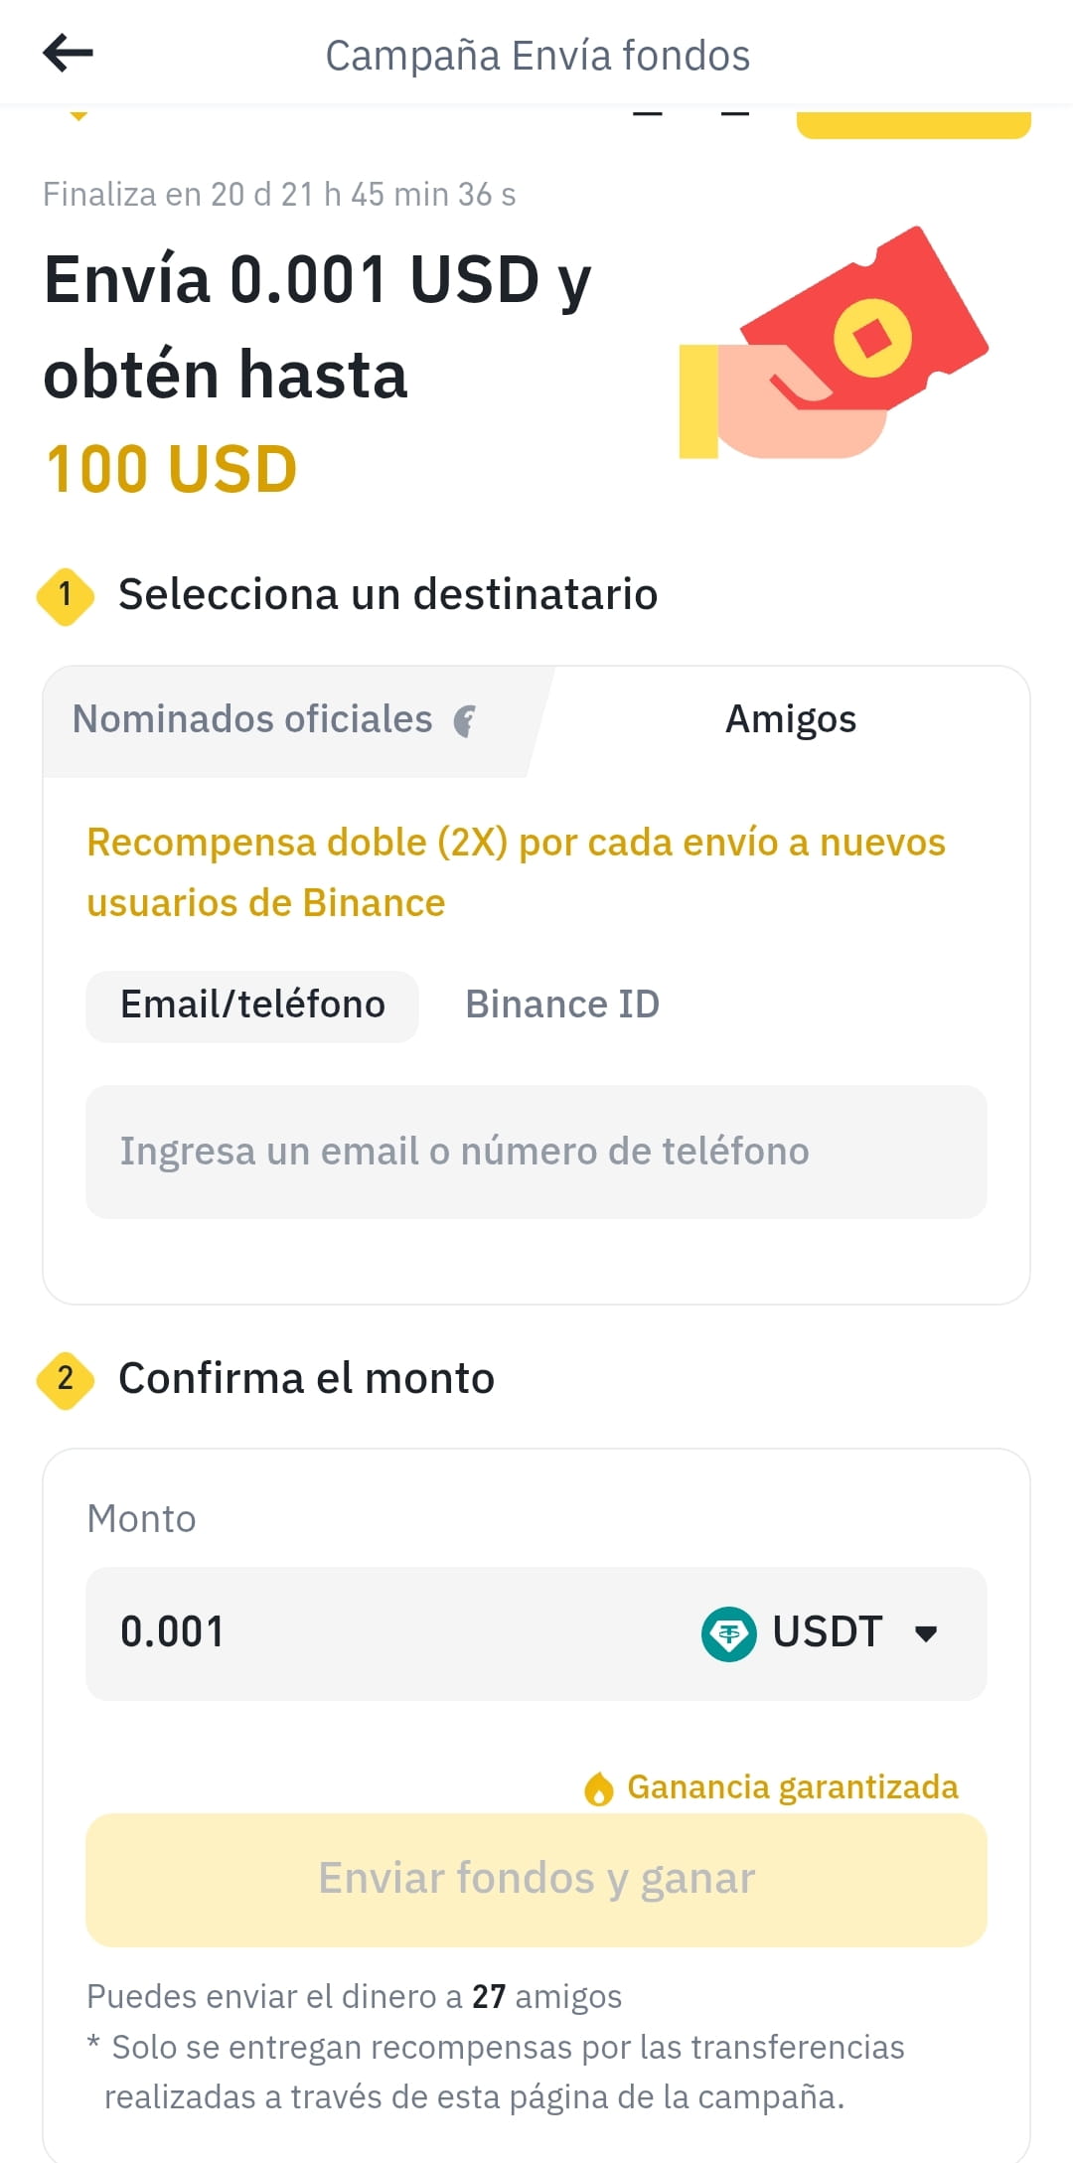Select the Amigos tab
The height and width of the screenshot is (2163, 1073).
click(790, 719)
